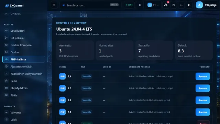Click the PHP badge icon for 8.0

pos(63,88)
